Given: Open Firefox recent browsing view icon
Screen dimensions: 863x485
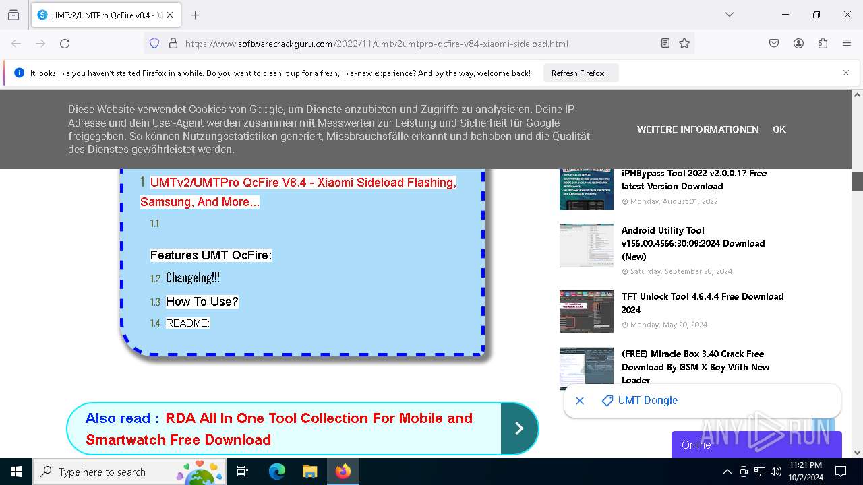Looking at the screenshot, I should click(13, 15).
